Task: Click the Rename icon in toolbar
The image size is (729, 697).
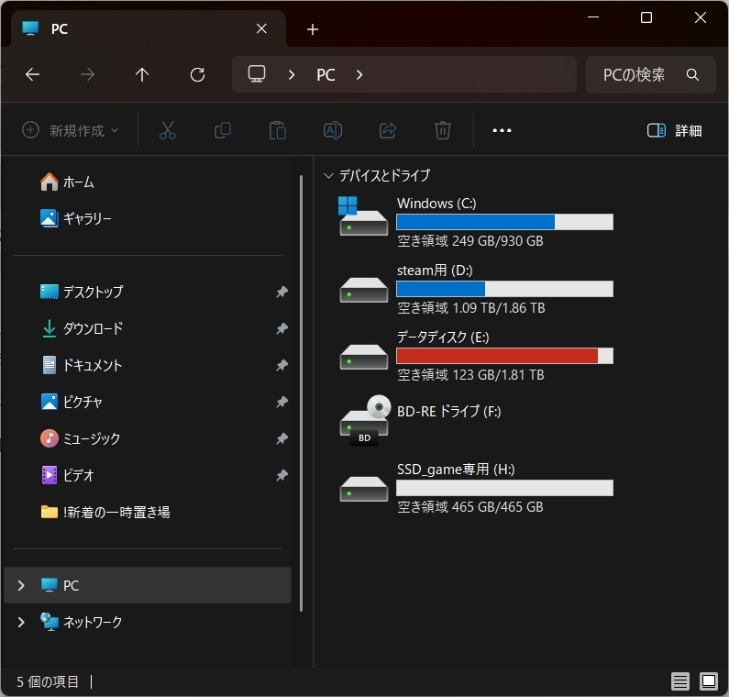Action: click(x=333, y=130)
